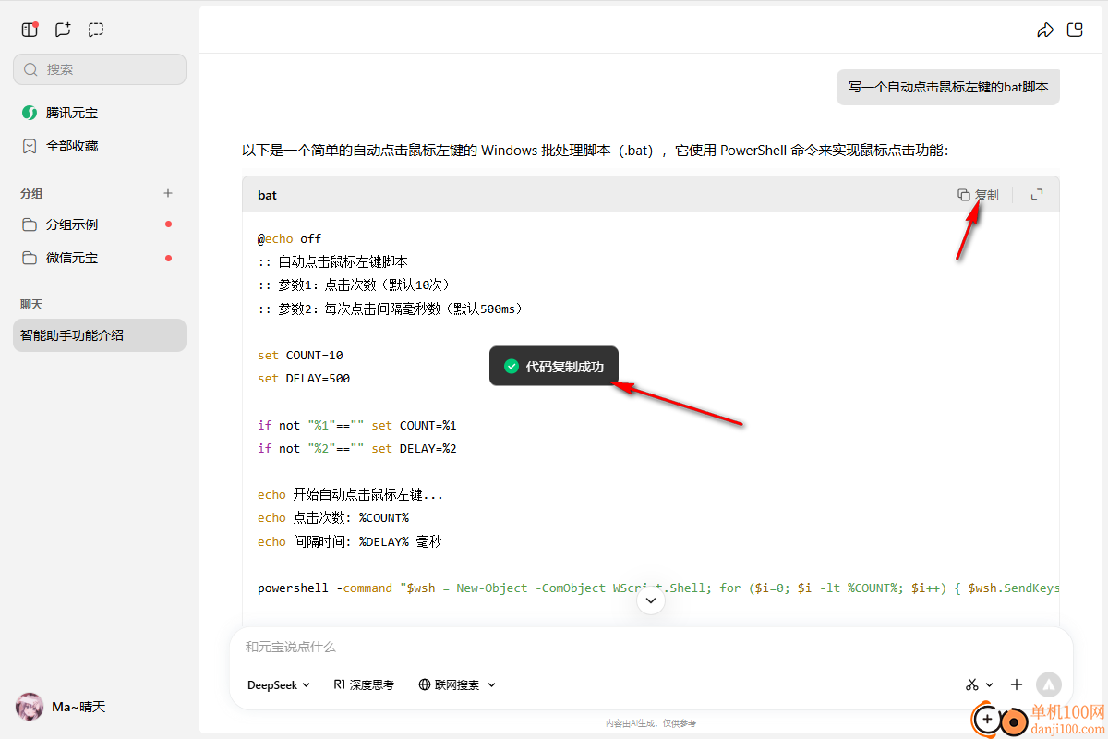Image resolution: width=1108 pixels, height=739 pixels.
Task: Click the 代码复制成功 toast notification
Action: pyautogui.click(x=554, y=367)
